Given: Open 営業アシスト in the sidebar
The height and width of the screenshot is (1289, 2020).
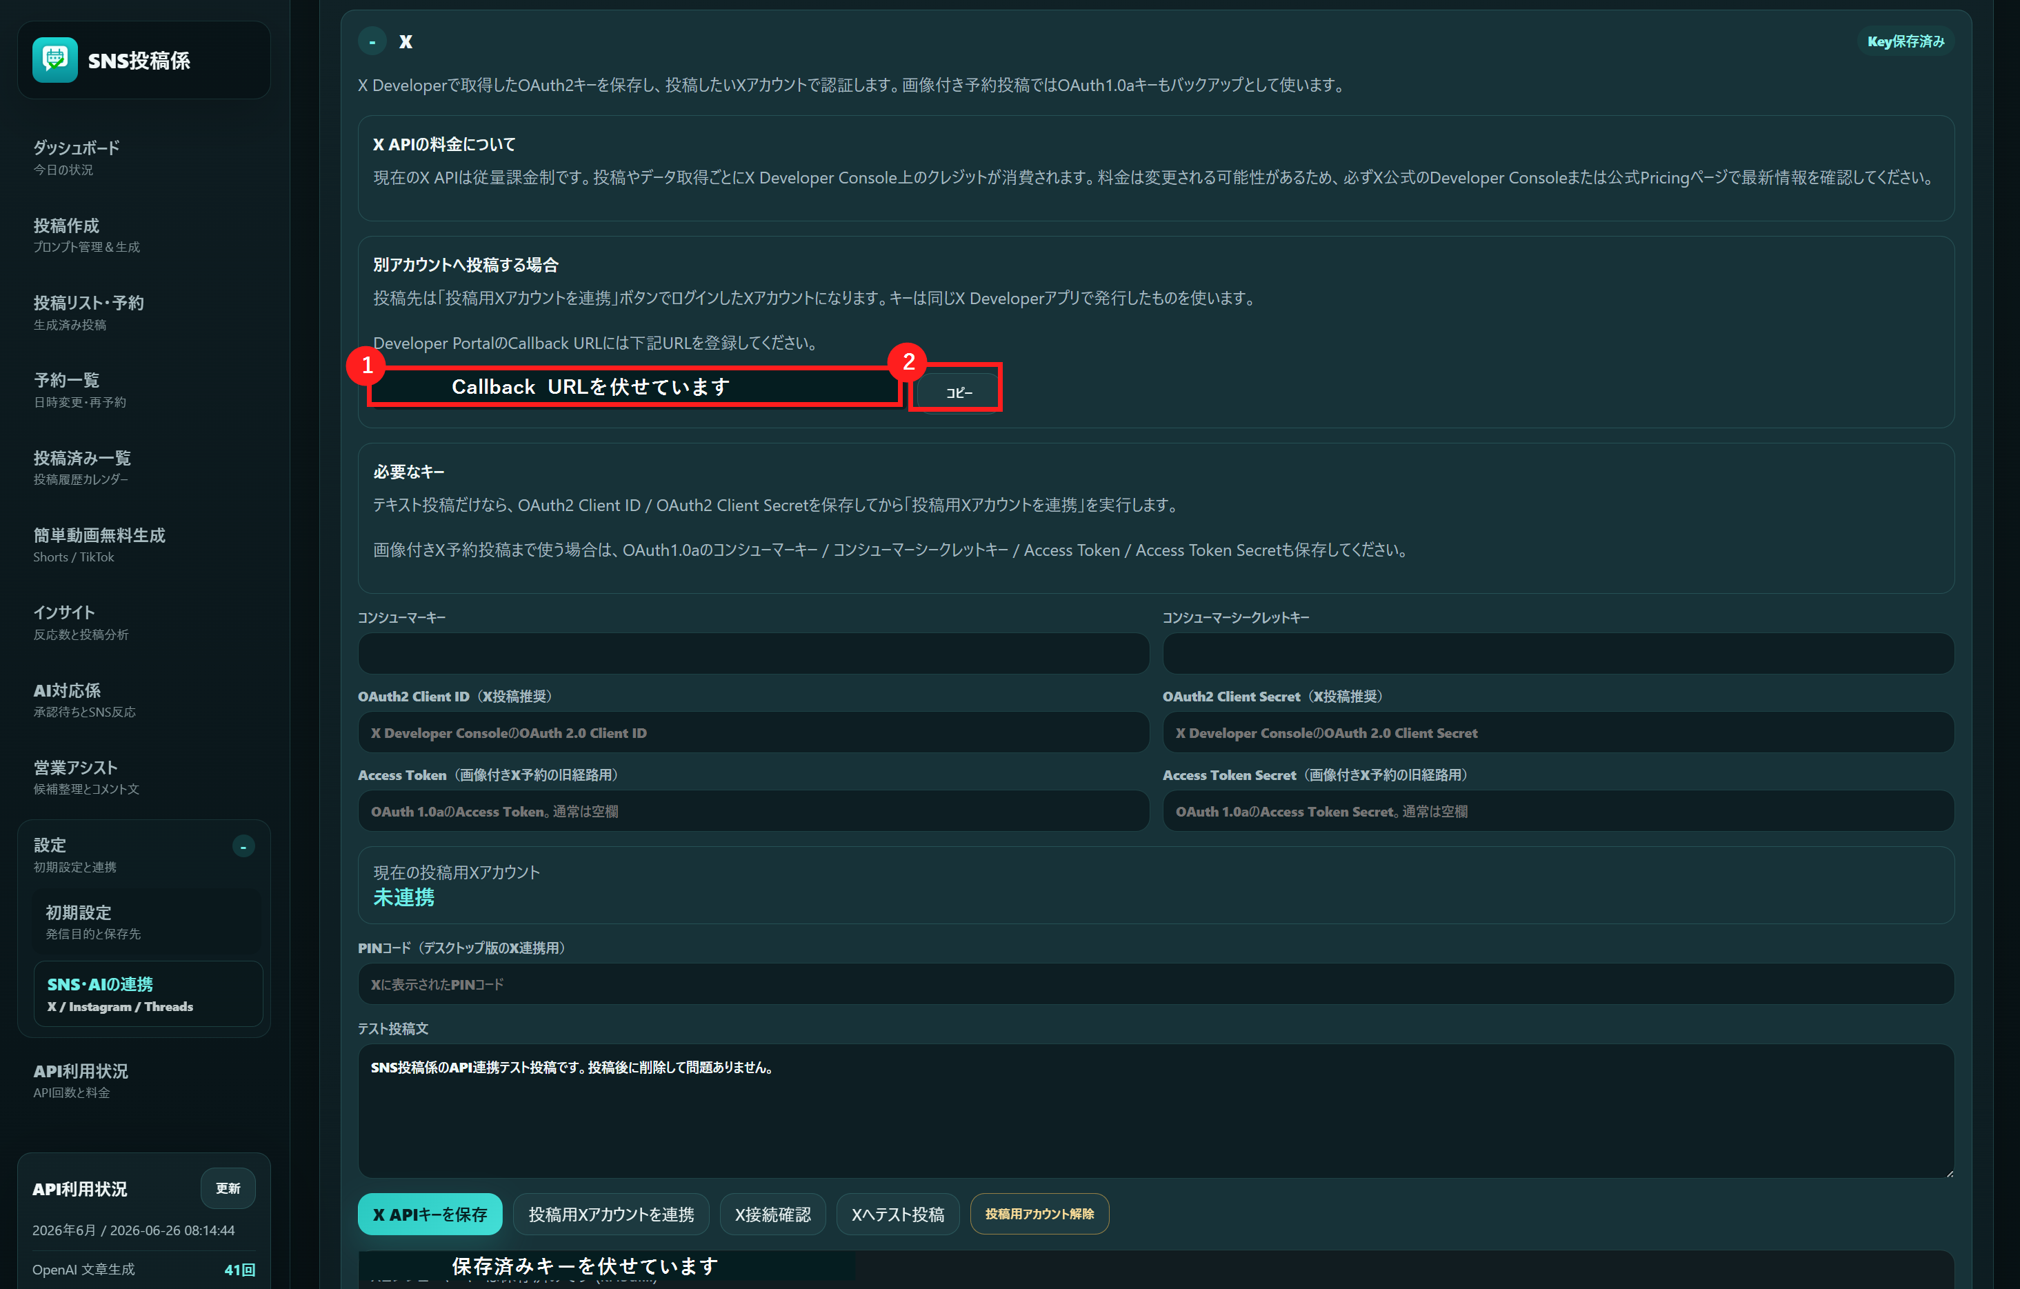Looking at the screenshot, I should pyautogui.click(x=143, y=777).
